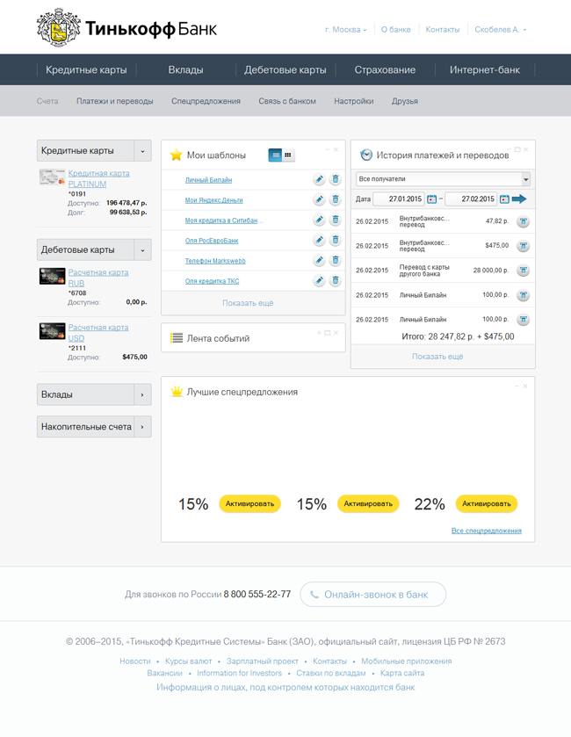Go to Связь с банком tab
This screenshot has width=571, height=737.
coord(287,101)
